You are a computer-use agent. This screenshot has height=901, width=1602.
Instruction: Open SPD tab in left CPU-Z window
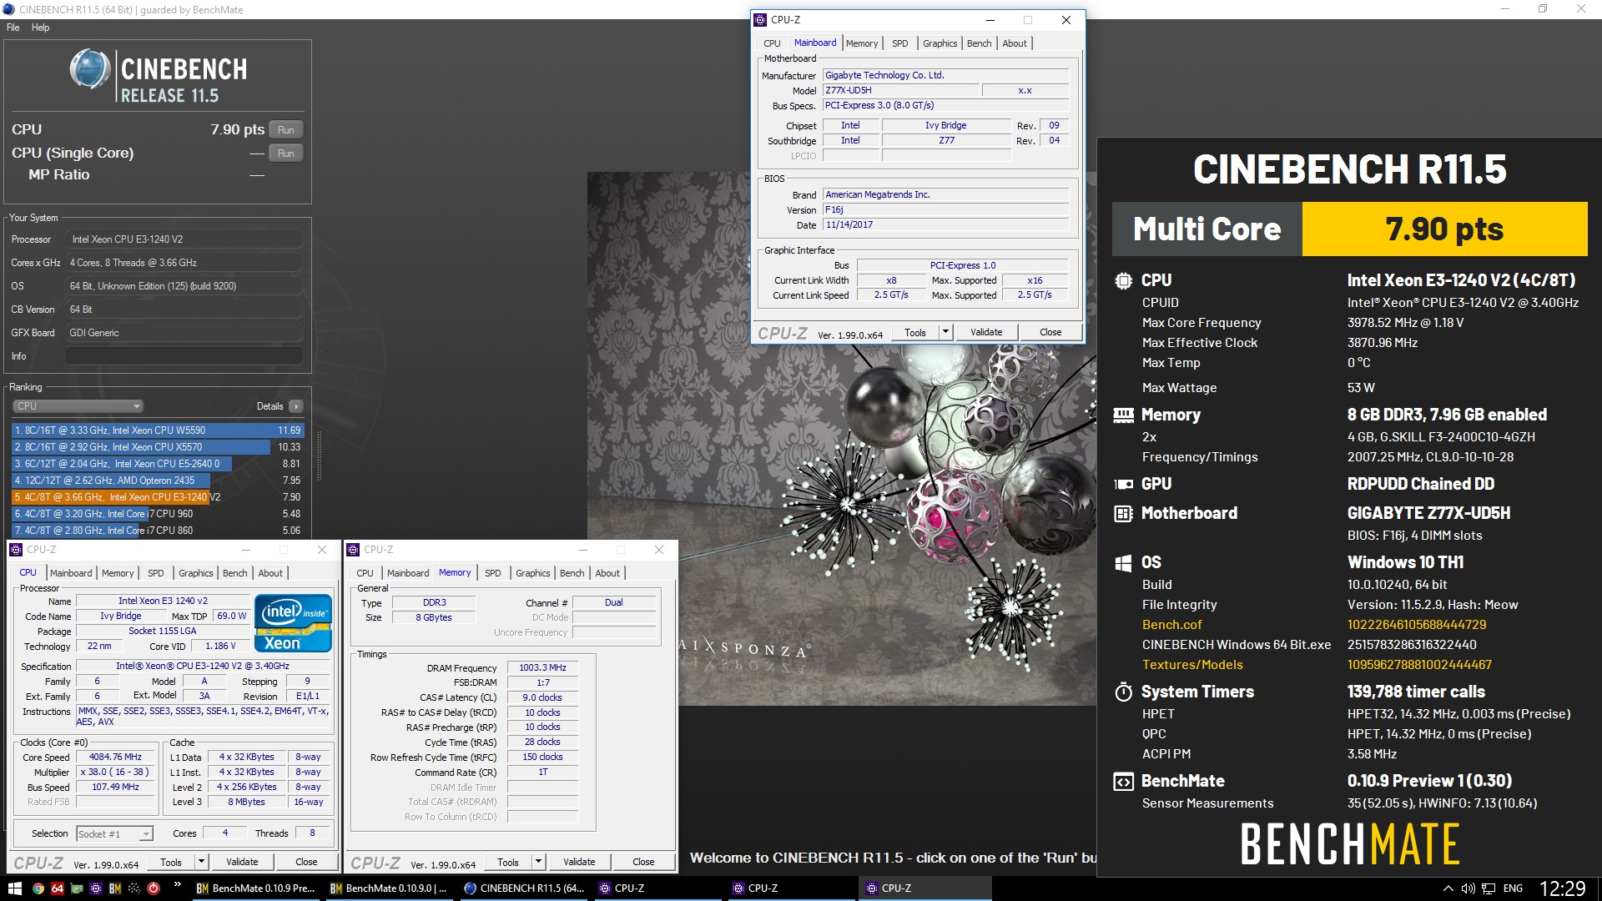(x=156, y=573)
